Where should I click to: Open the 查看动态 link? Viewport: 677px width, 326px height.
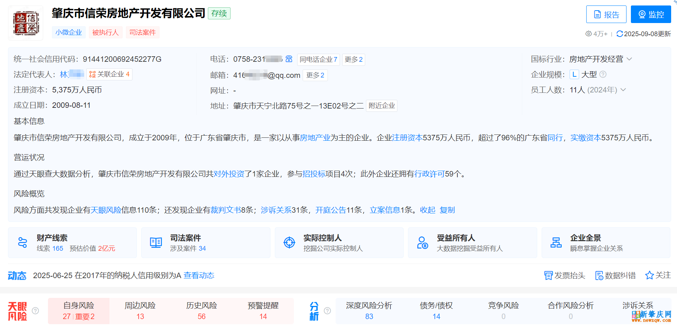pos(199,276)
